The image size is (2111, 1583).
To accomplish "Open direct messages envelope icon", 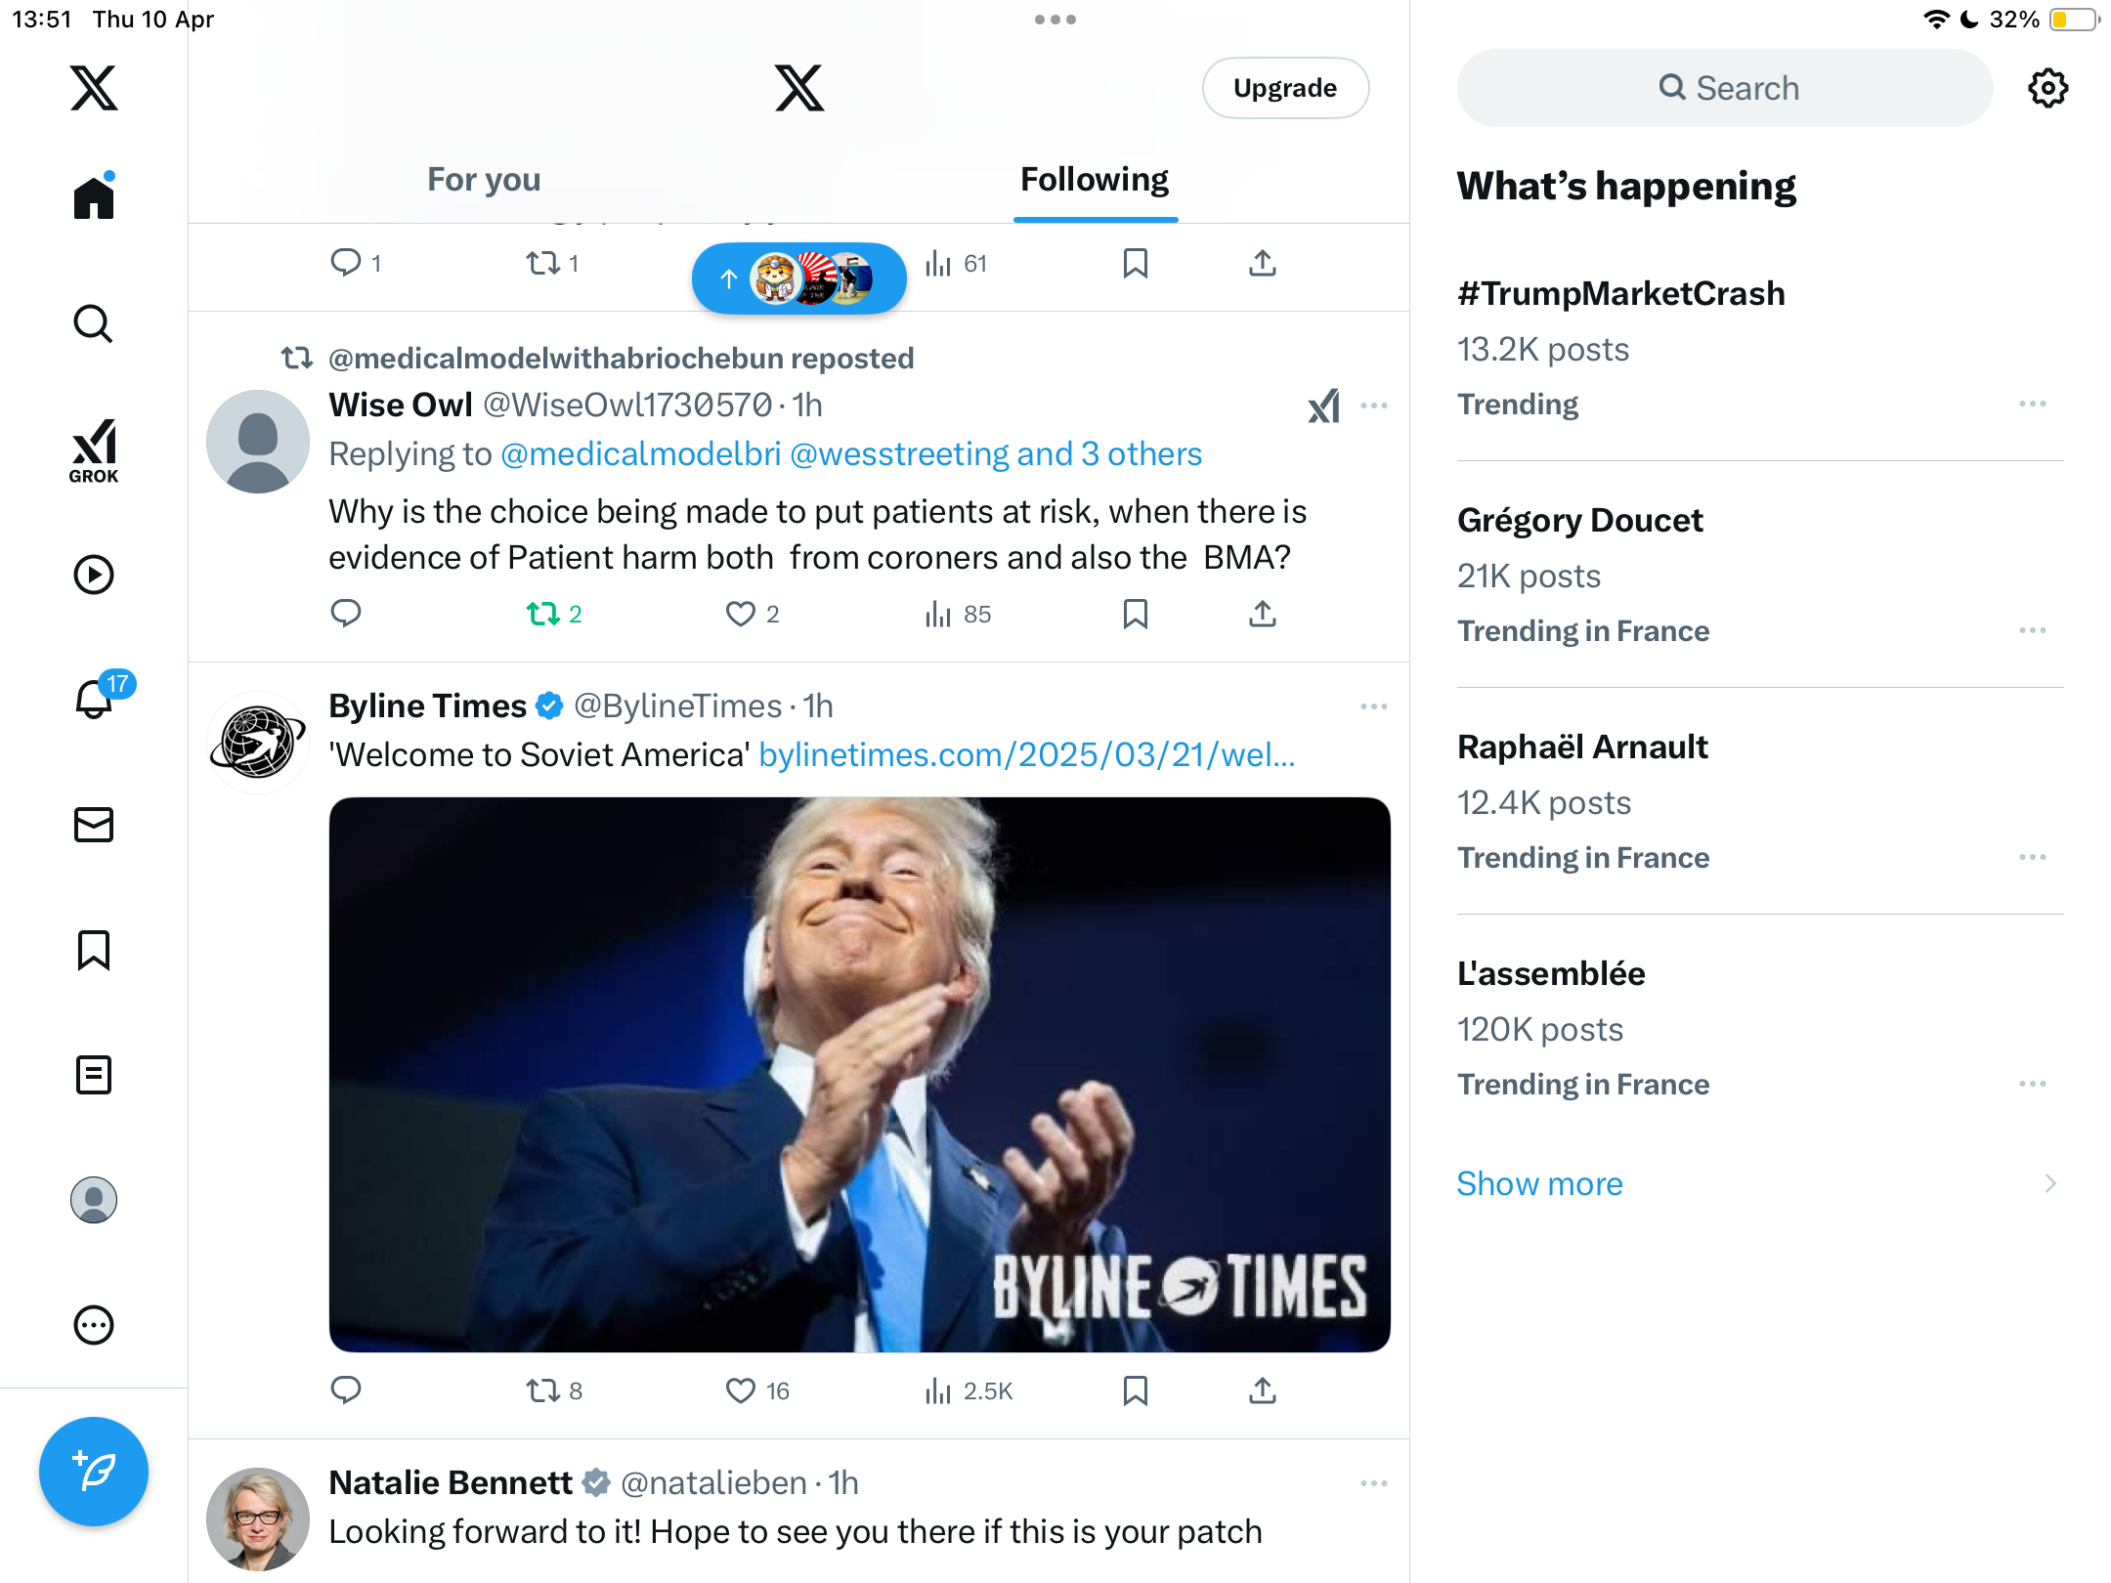I will 94,825.
